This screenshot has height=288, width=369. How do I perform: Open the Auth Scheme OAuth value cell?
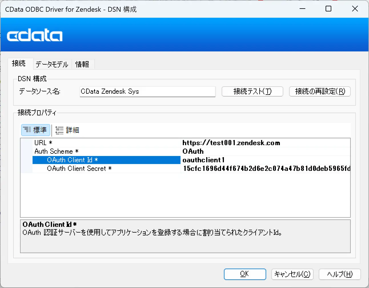coord(266,151)
